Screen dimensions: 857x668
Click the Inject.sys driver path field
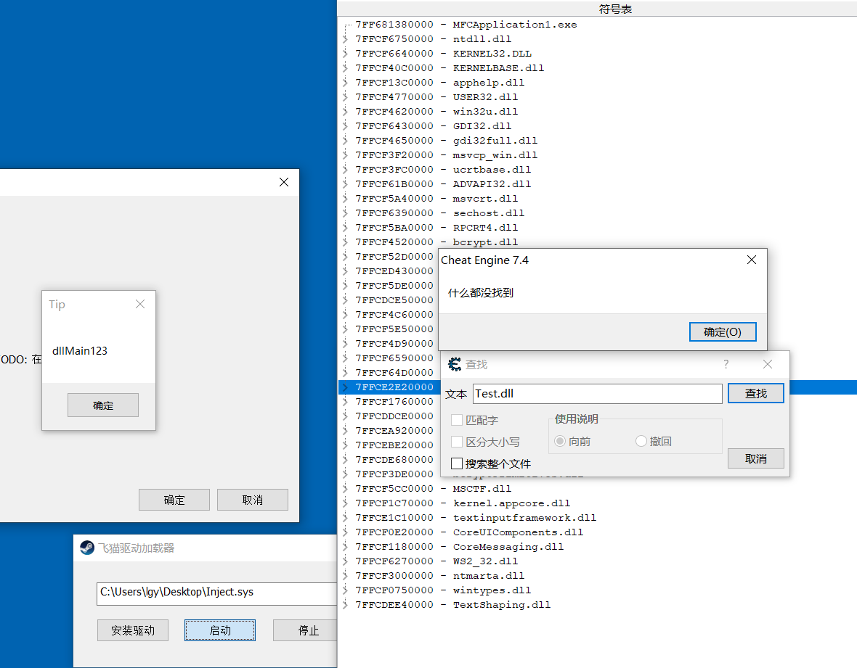[x=217, y=593]
